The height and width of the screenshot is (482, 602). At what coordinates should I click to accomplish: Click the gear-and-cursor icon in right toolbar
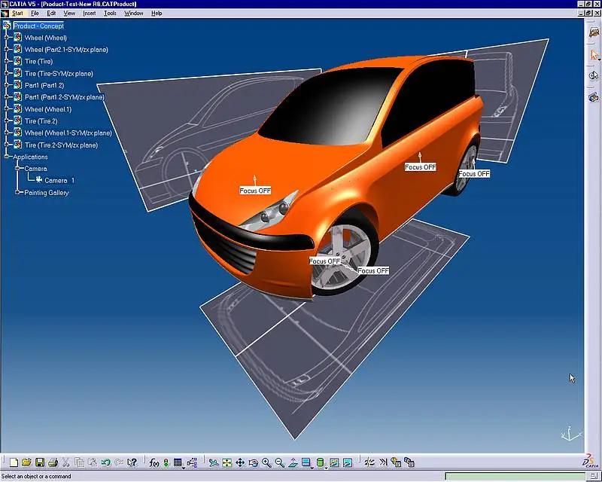tap(594, 75)
